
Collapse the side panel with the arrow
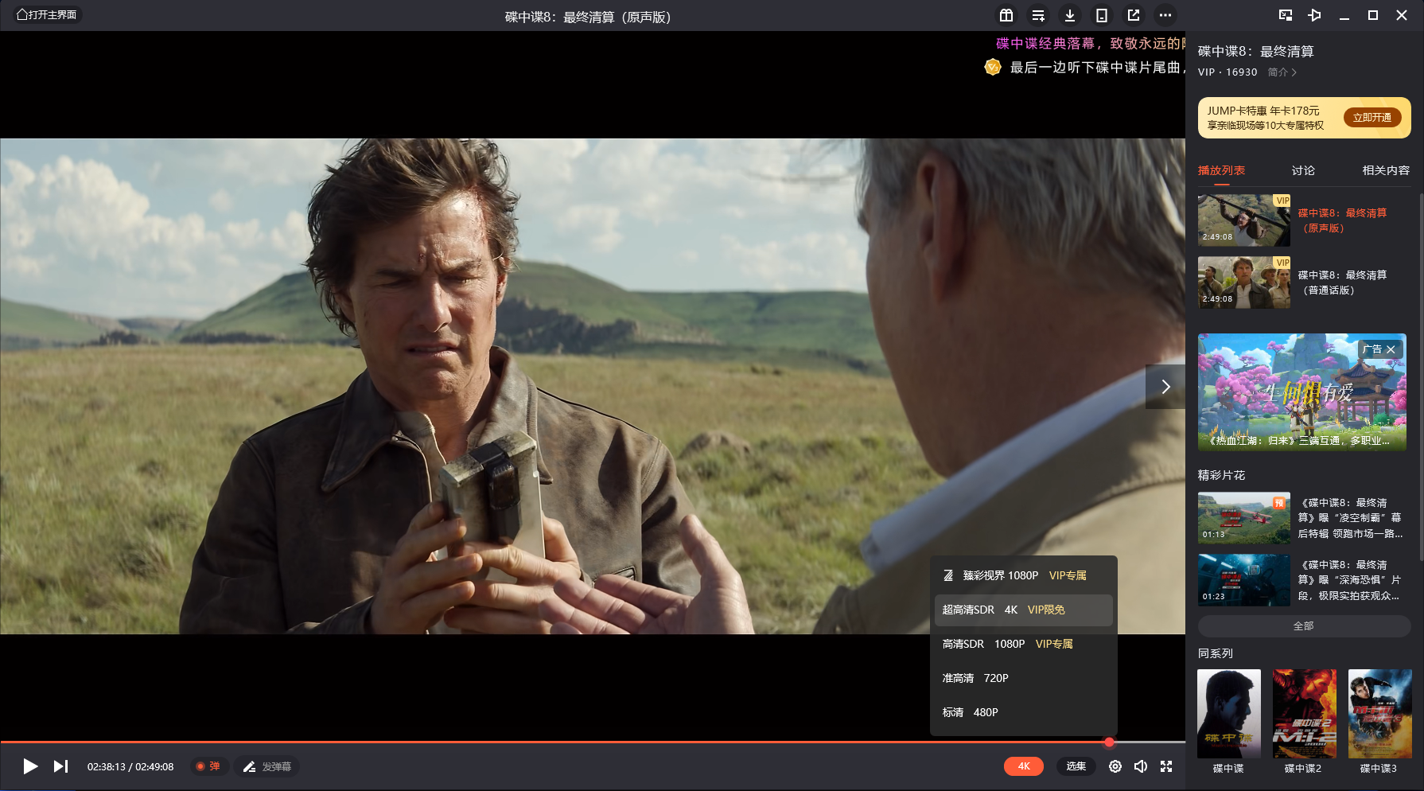1165,387
